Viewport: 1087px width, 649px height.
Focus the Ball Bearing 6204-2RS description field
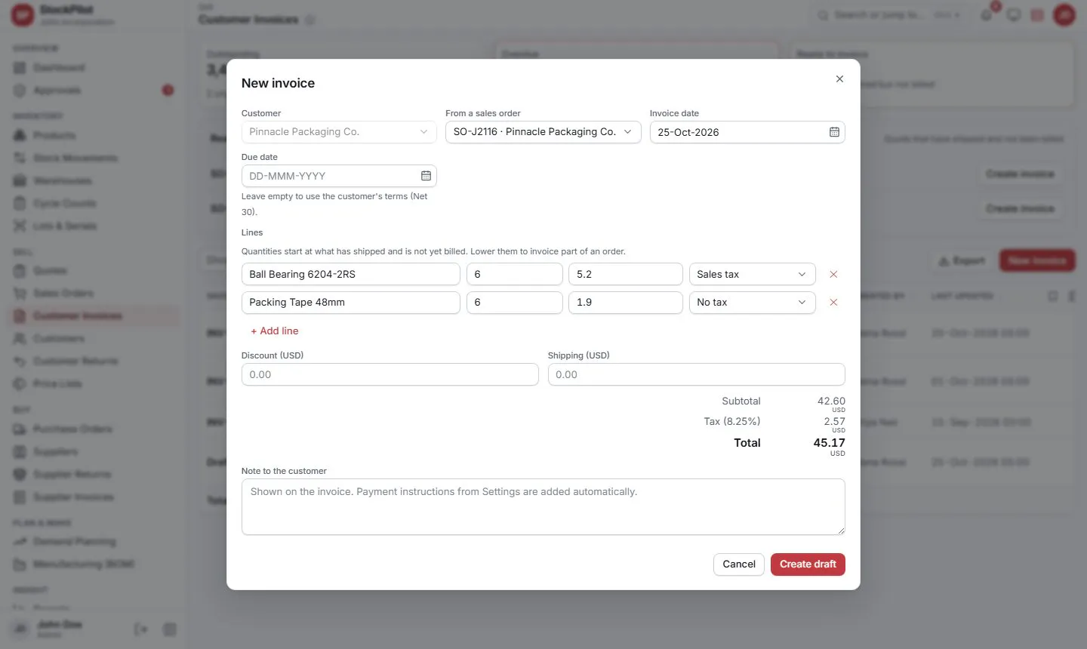point(351,275)
